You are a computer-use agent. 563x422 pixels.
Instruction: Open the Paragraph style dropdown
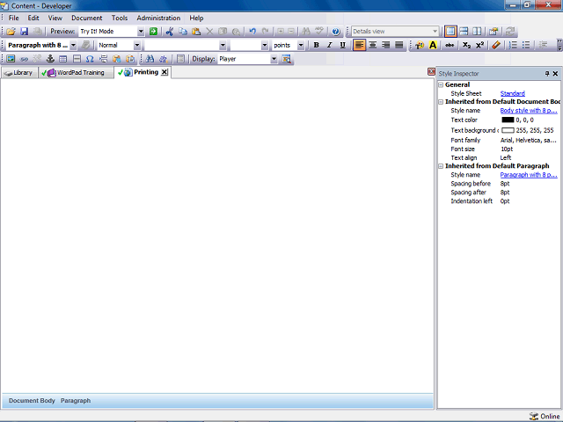pos(73,45)
